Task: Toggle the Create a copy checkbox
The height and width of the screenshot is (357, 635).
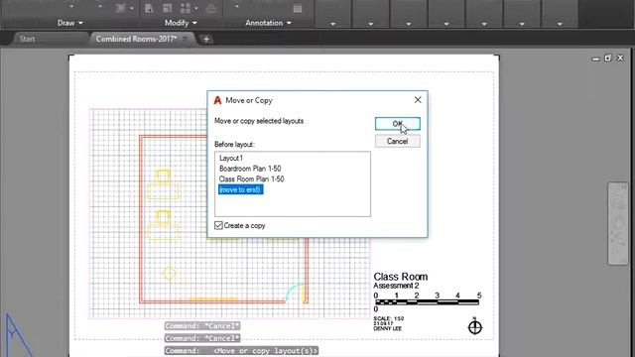Action: click(x=218, y=225)
